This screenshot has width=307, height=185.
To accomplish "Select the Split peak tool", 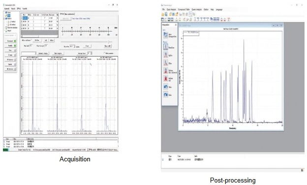I will (x=166, y=55).
